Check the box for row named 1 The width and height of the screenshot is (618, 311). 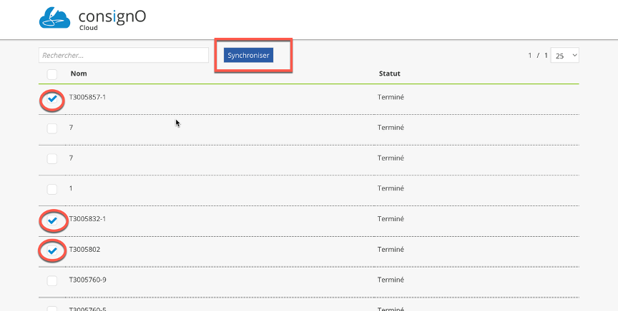click(x=52, y=189)
